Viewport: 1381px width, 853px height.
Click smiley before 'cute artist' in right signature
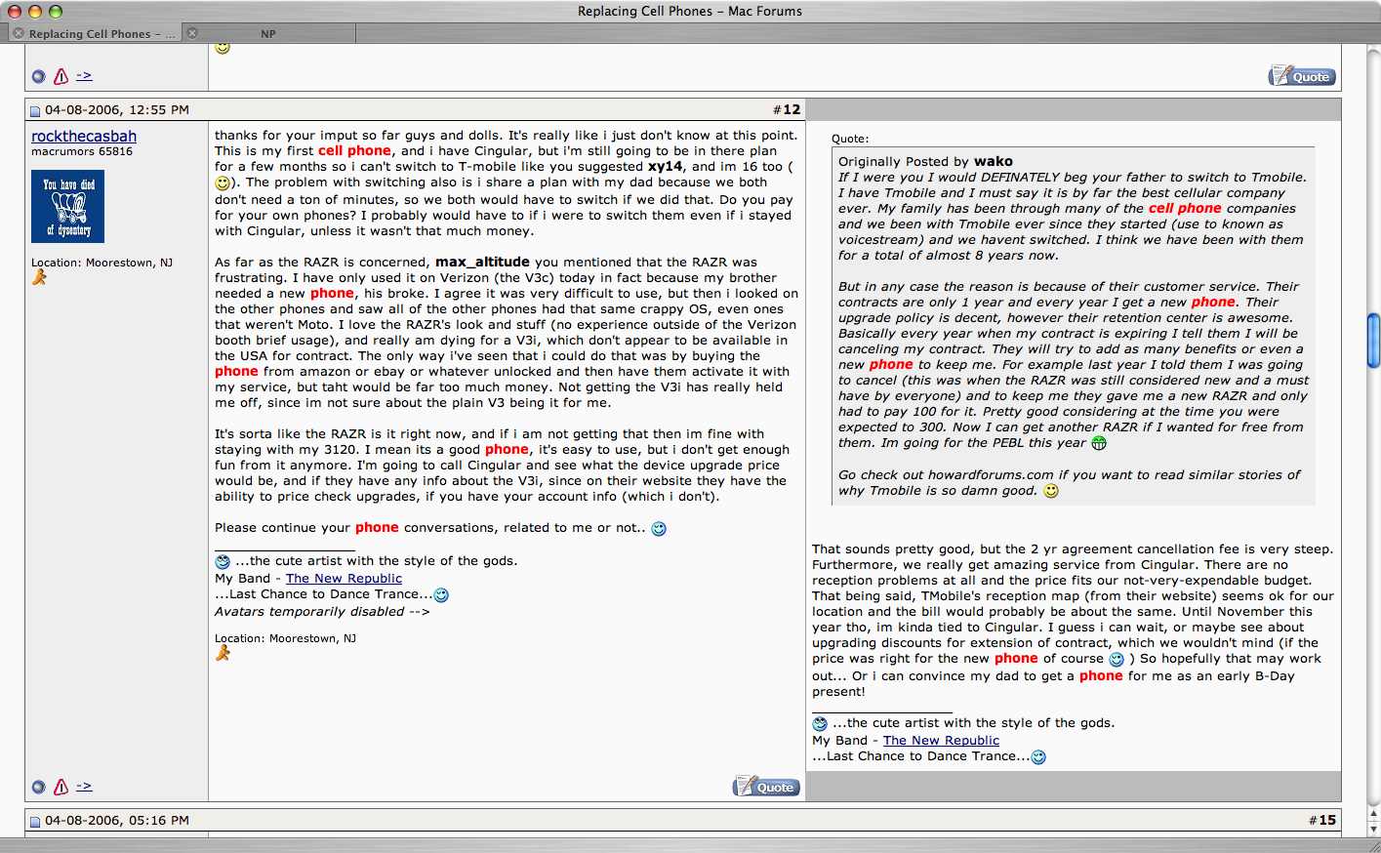click(x=820, y=724)
